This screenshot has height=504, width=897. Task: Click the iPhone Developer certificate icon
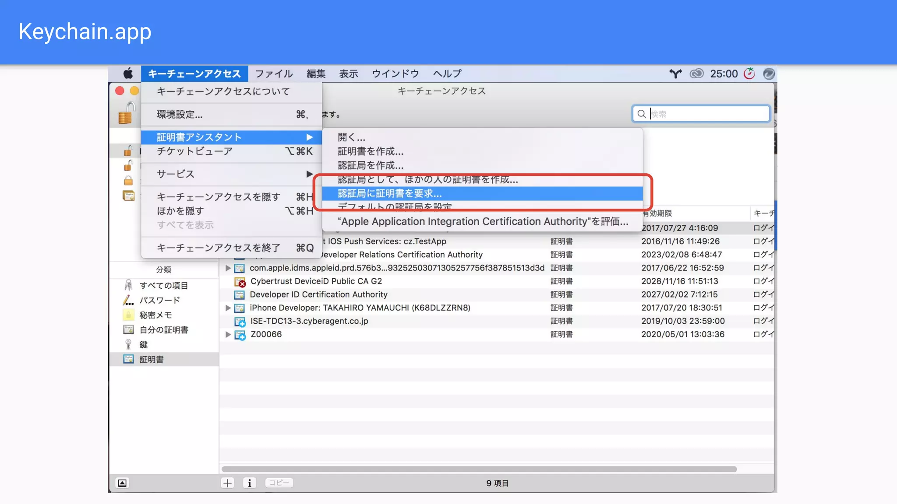[x=239, y=308]
